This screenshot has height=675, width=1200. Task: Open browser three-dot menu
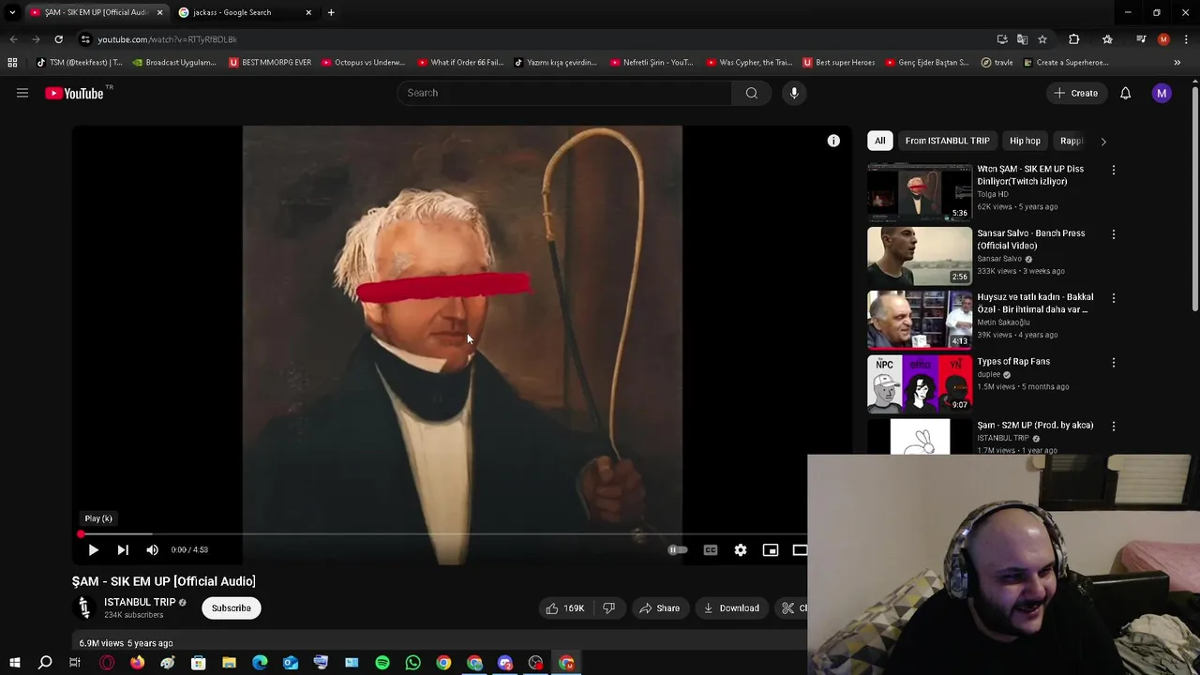click(x=1186, y=39)
